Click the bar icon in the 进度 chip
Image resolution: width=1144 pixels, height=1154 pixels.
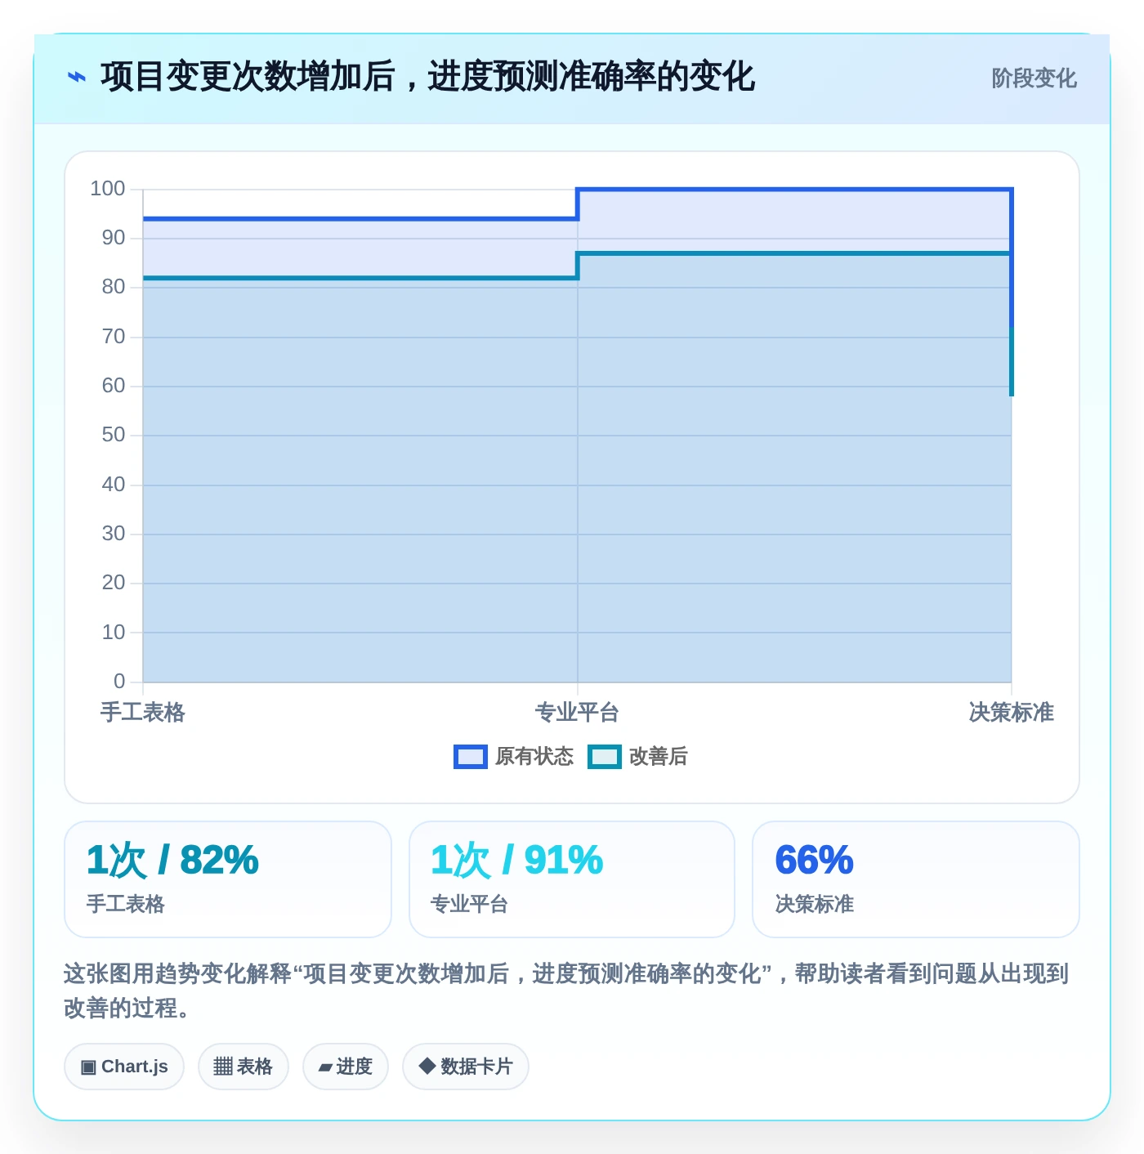click(325, 1067)
